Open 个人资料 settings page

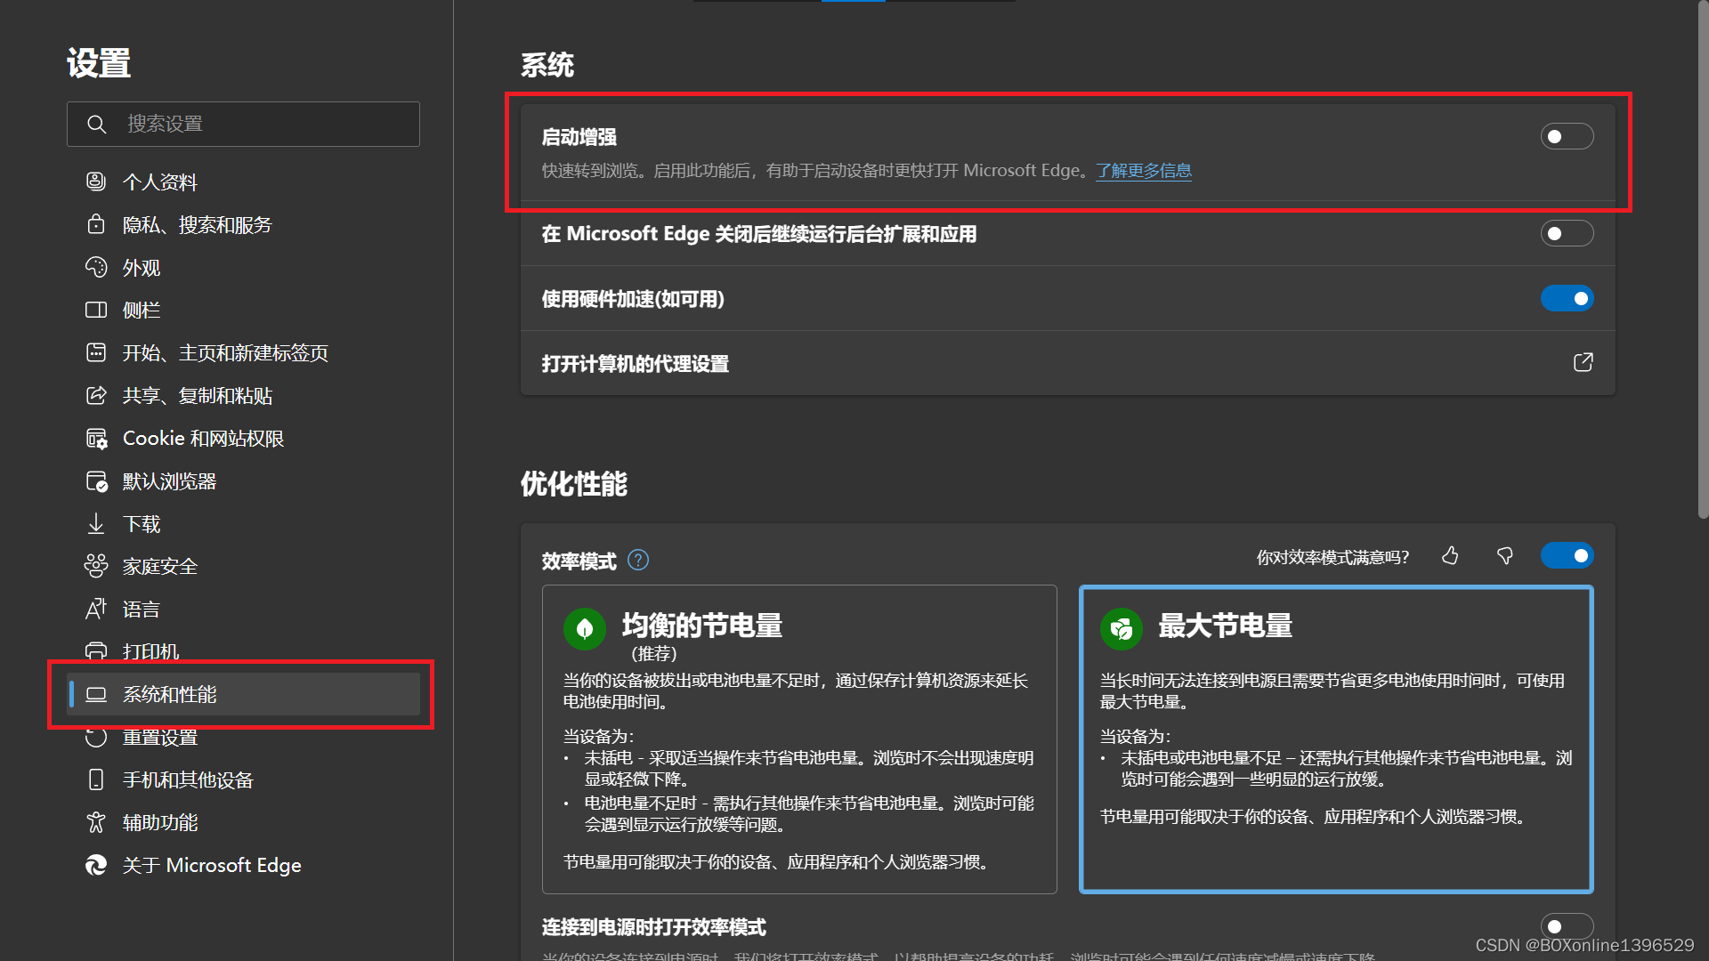[x=243, y=182]
